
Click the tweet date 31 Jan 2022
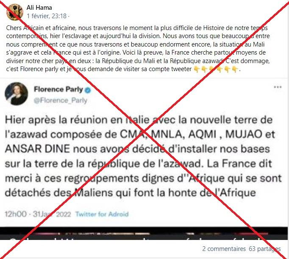coord(52,214)
